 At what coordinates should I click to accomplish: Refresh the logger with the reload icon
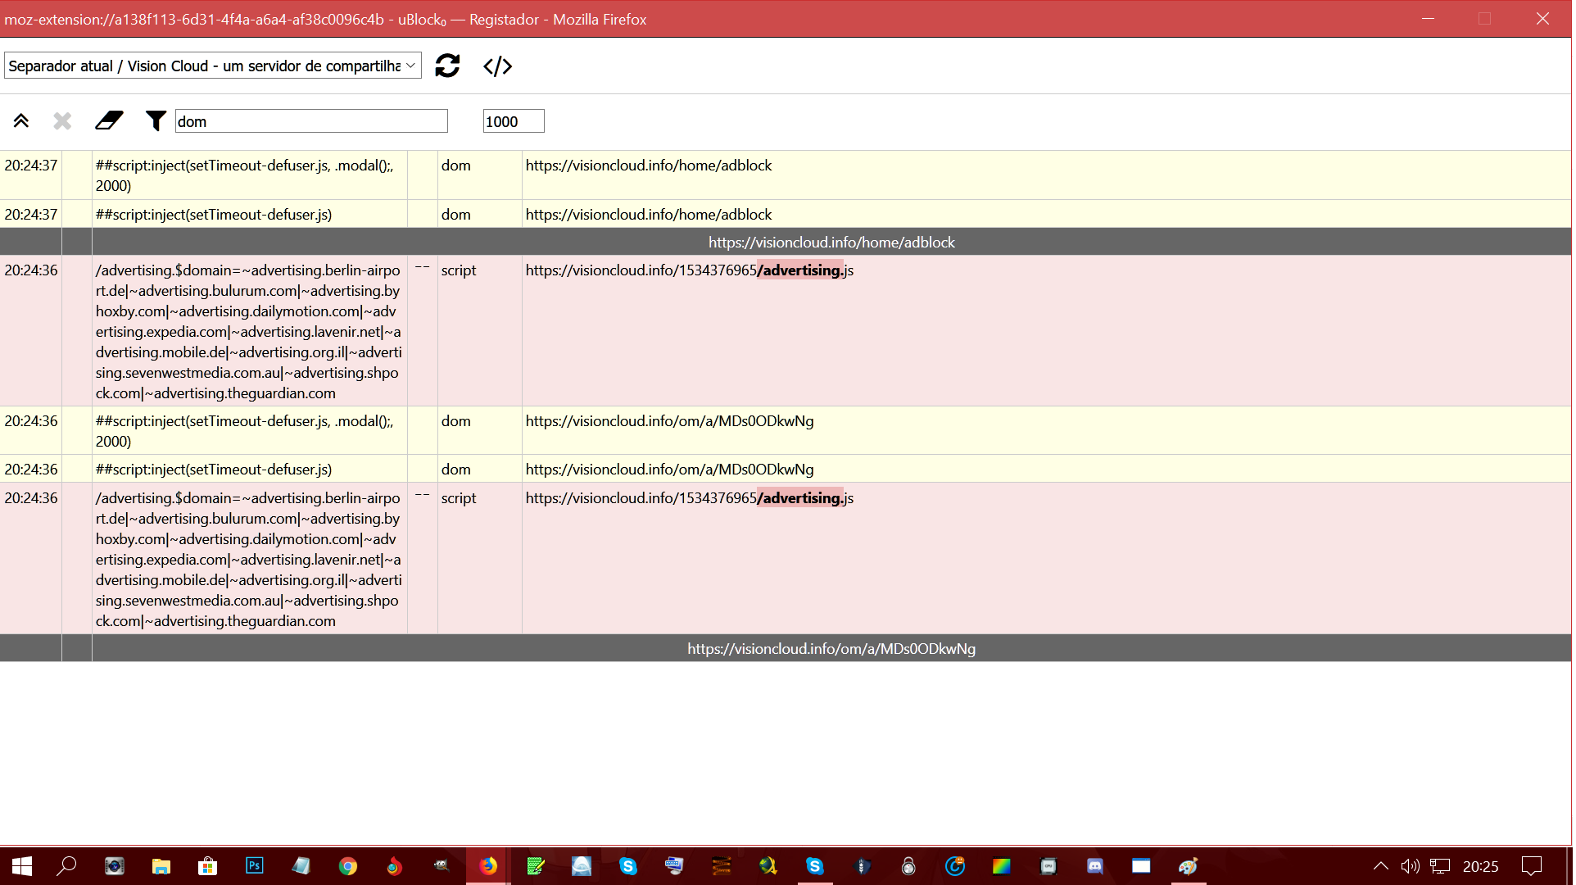446,66
